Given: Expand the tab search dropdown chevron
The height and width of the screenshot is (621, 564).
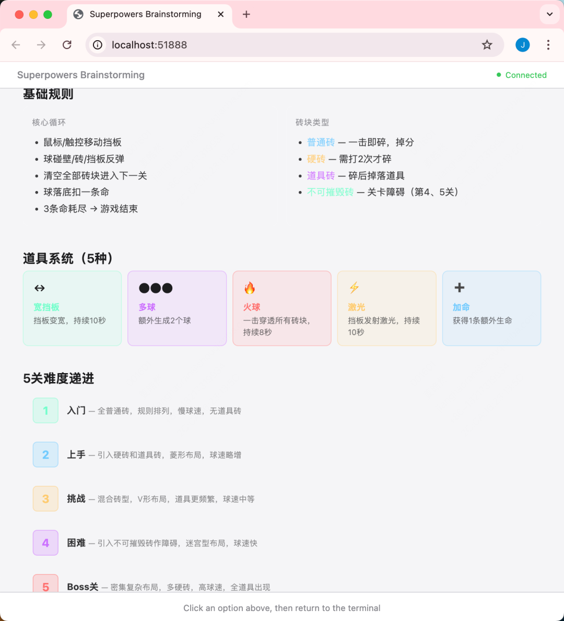Looking at the screenshot, I should pos(549,15).
